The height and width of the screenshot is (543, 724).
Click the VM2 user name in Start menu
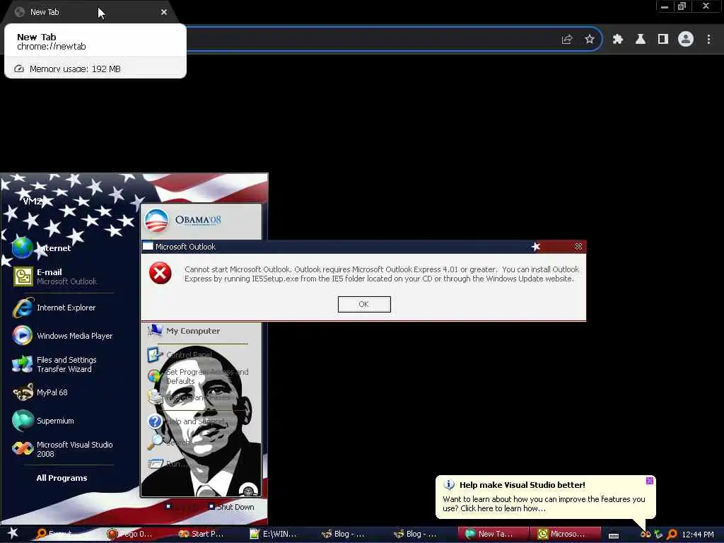click(x=33, y=202)
